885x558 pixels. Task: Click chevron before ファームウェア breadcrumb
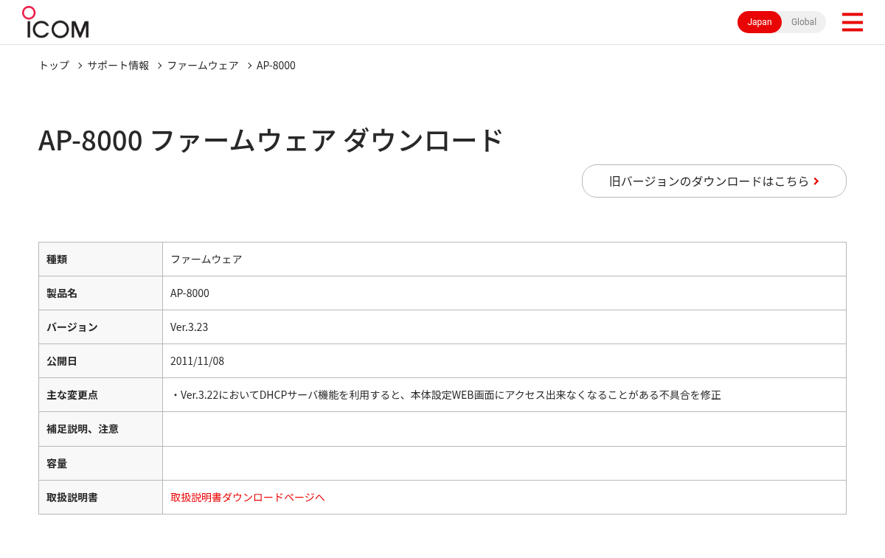159,66
